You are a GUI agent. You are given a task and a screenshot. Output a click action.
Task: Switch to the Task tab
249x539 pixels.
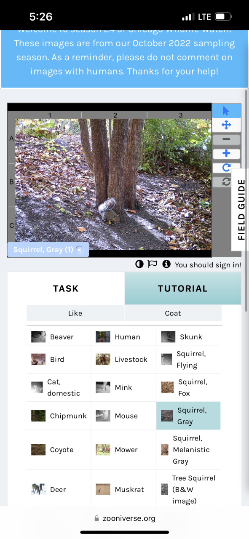pyautogui.click(x=66, y=288)
